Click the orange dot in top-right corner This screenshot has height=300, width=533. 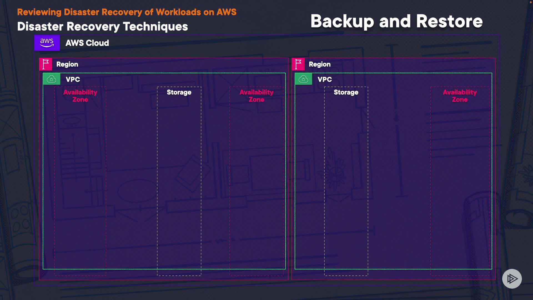point(531,2)
